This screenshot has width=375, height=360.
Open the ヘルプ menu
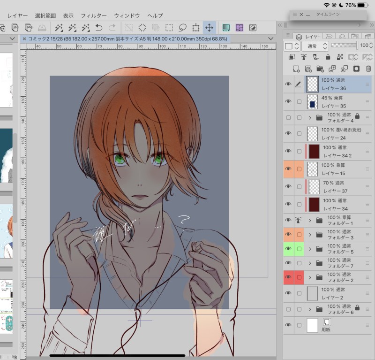coord(155,15)
